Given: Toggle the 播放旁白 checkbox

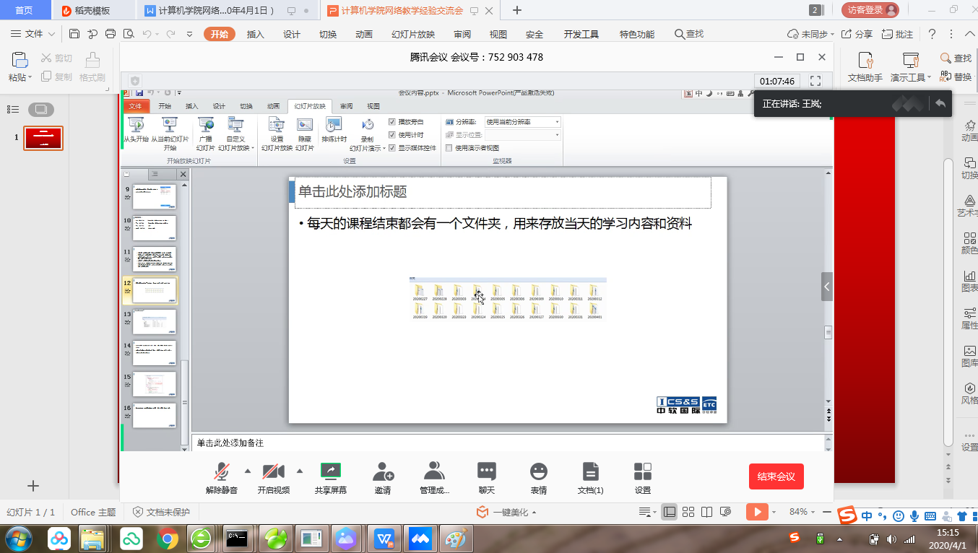Looking at the screenshot, I should [392, 122].
